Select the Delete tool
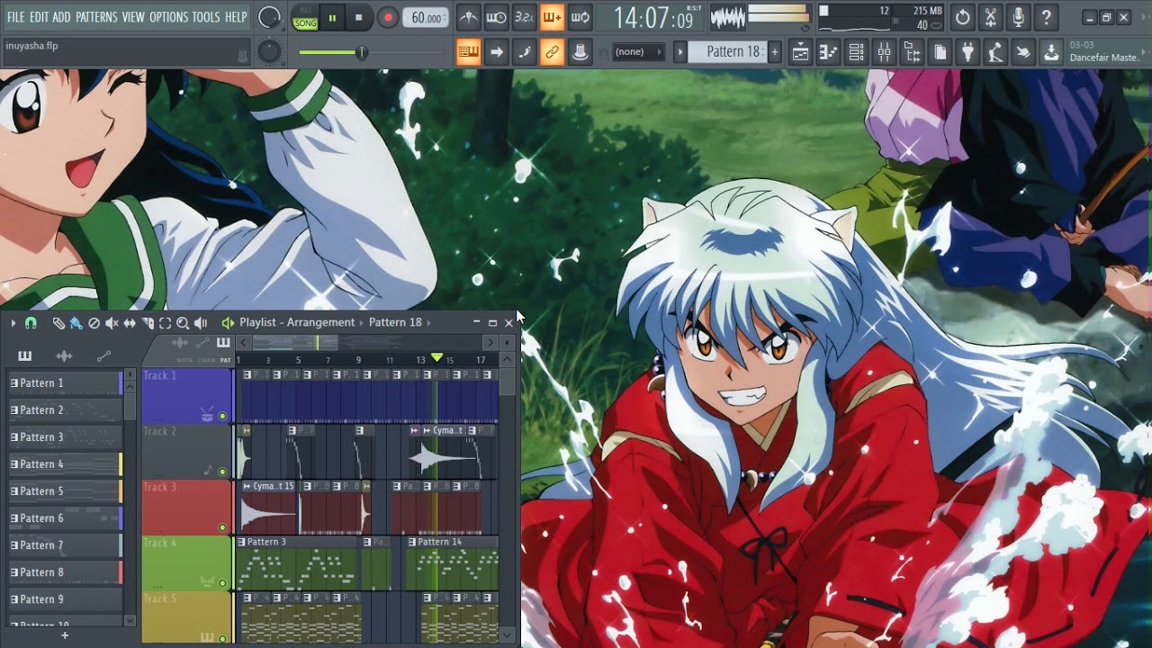Viewport: 1152px width, 648px height. 94,323
